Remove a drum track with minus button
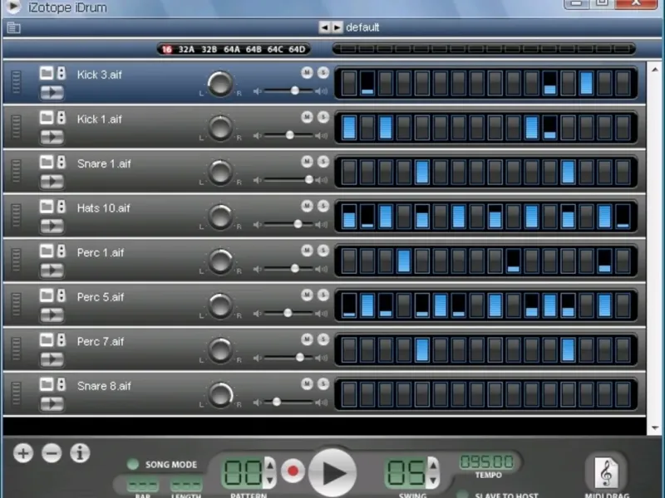665x498 pixels. click(x=52, y=453)
